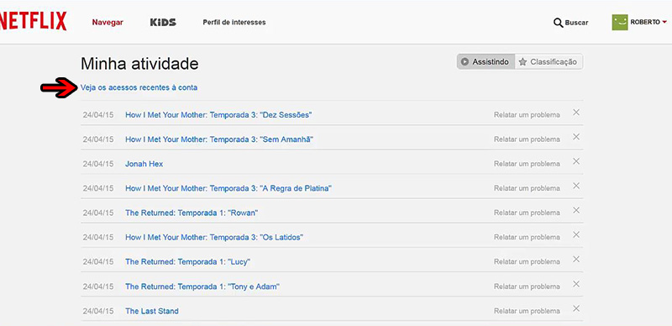Report a problem for "Sem Amanhã" episode
Image resolution: width=672 pixels, height=326 pixels.
[527, 139]
